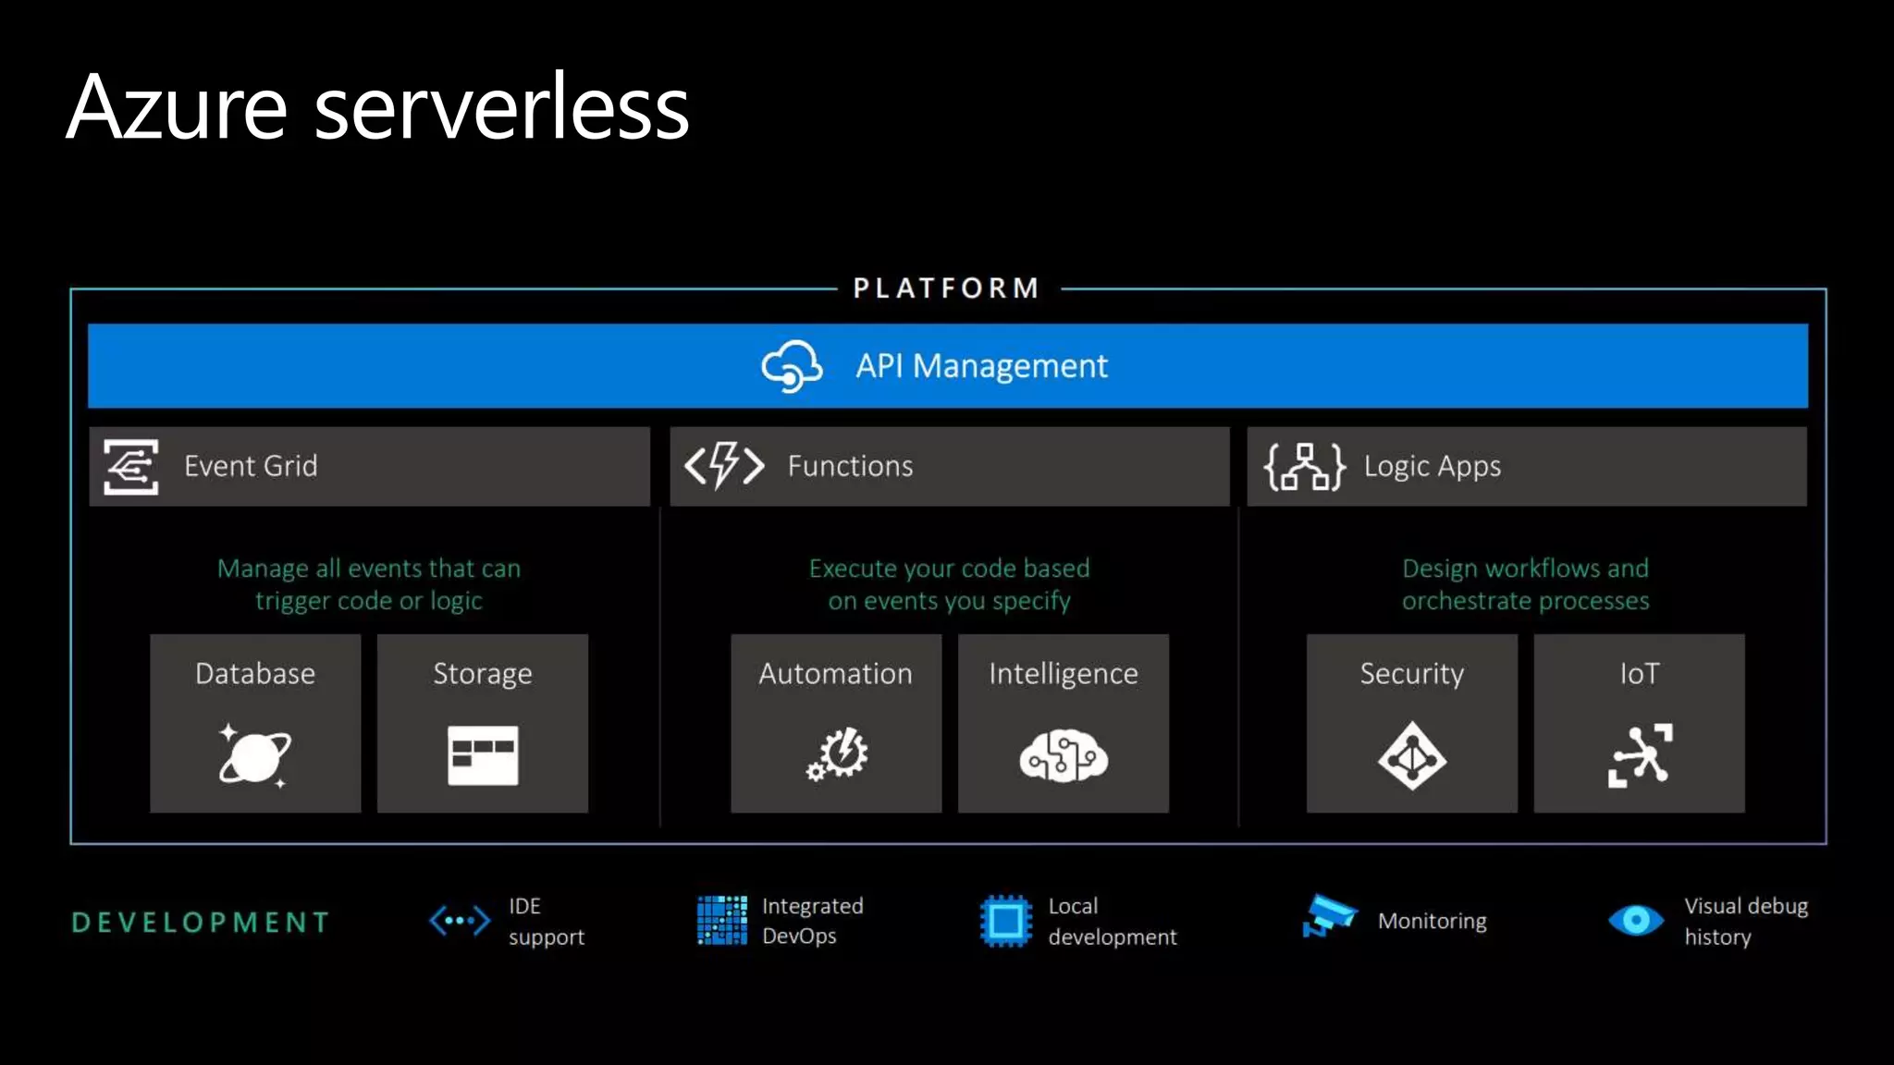Click the Event Grid header label

pyautogui.click(x=251, y=466)
